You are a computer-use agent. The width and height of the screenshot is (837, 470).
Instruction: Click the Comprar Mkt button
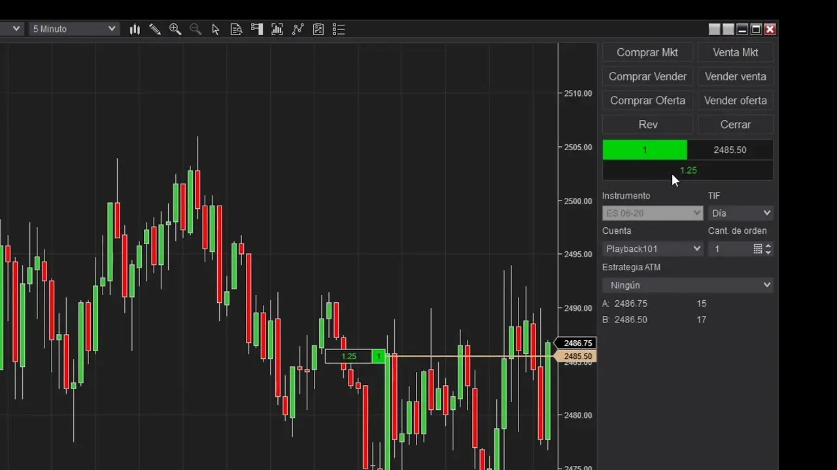tap(647, 52)
